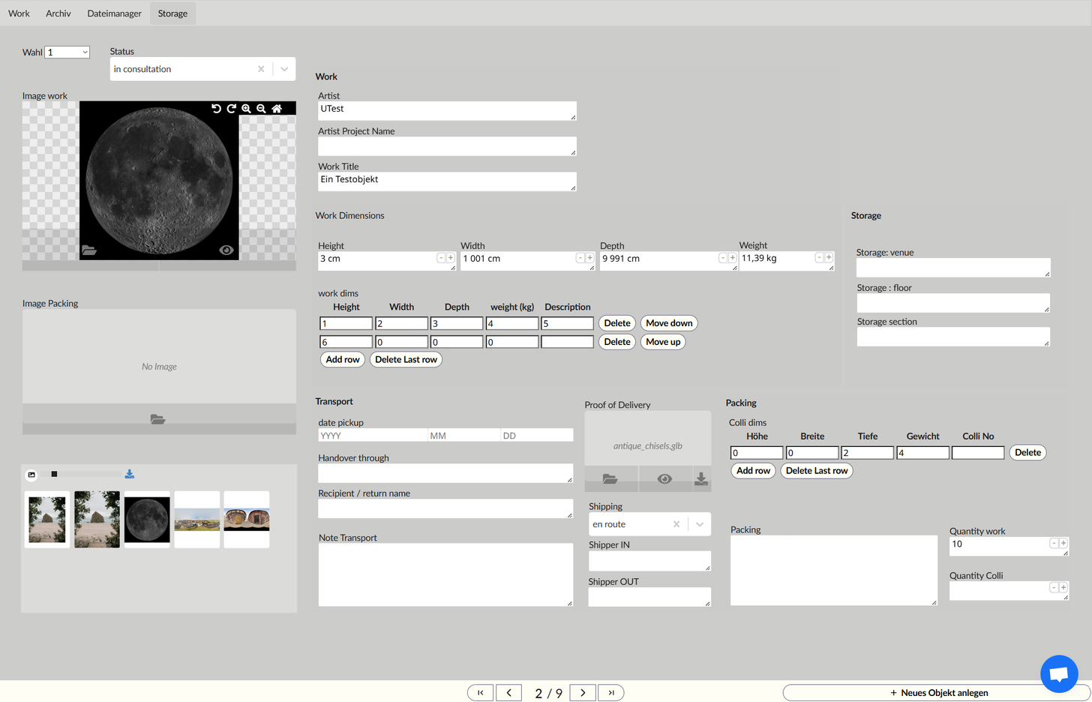Switch to the Archiv tab
Screen dimensions: 1092x702
point(58,13)
